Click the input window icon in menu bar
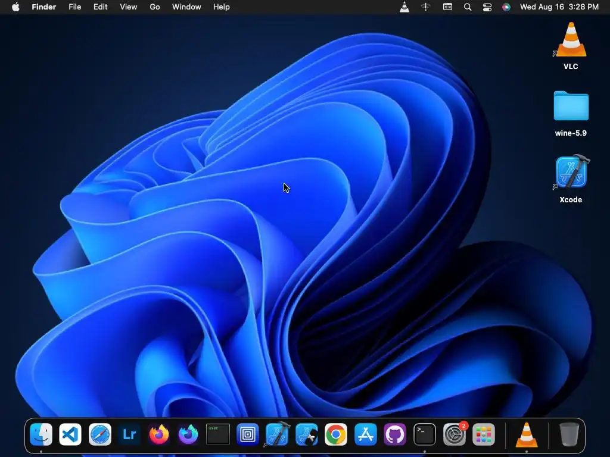610x457 pixels. tap(448, 7)
